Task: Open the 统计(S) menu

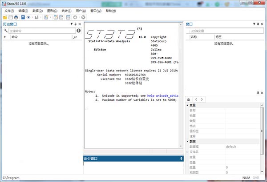Action: point(66,10)
